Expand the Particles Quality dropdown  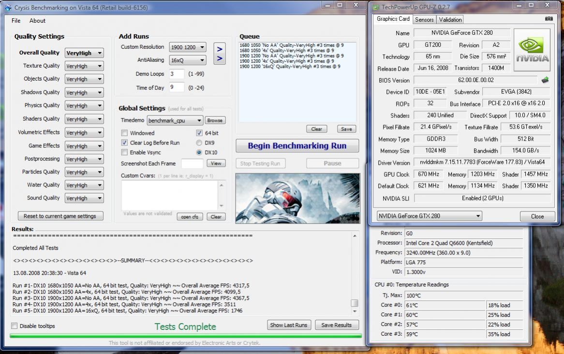pos(84,172)
